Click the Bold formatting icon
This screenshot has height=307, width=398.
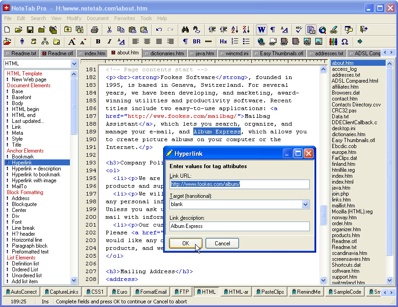(98, 42)
